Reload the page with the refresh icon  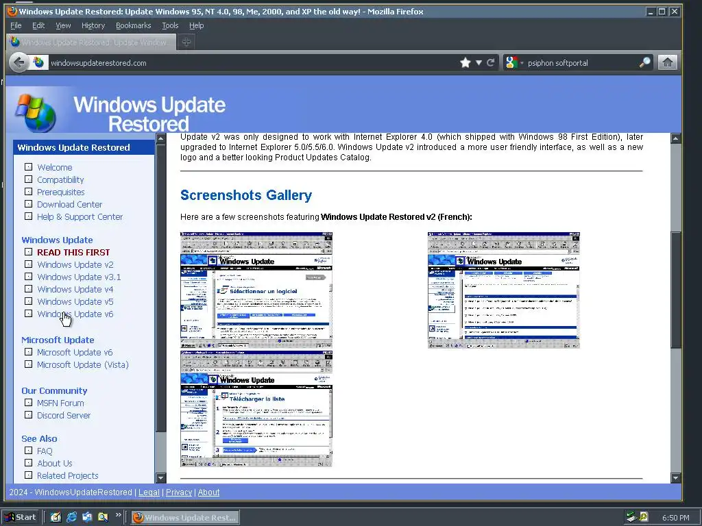[x=491, y=62]
